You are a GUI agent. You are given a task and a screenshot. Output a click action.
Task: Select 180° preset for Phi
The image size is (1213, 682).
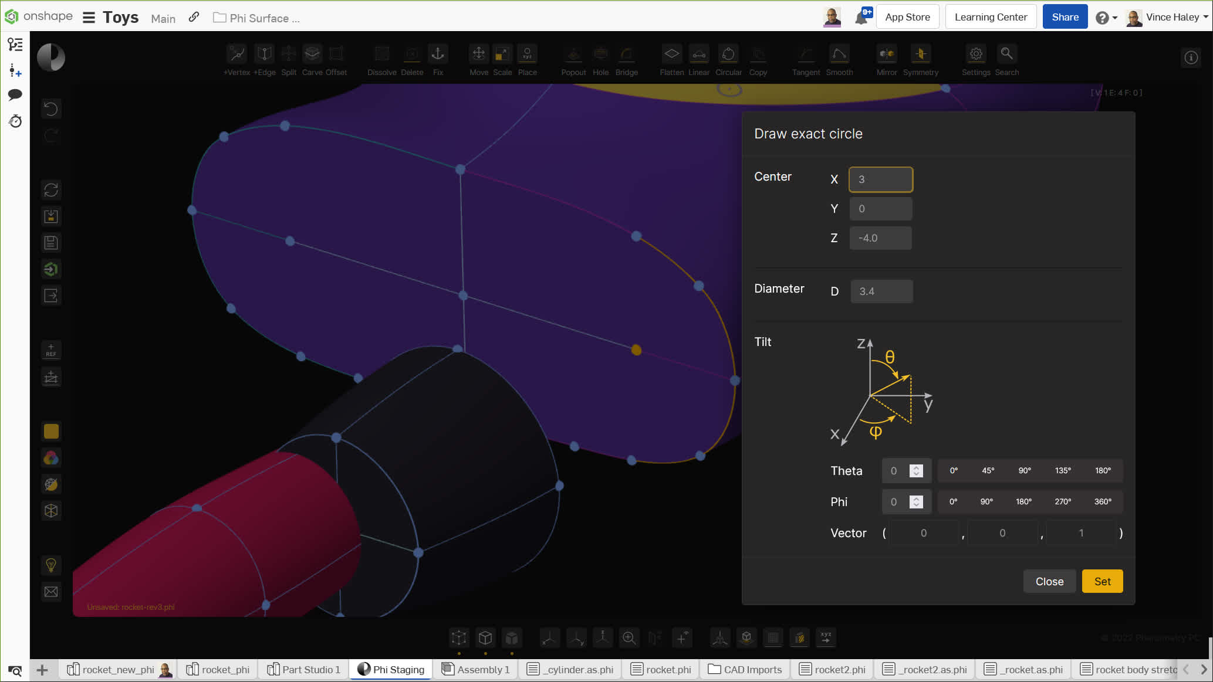coord(1023,501)
